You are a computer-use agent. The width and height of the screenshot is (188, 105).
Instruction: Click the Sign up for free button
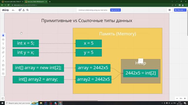[x=115, y=10]
